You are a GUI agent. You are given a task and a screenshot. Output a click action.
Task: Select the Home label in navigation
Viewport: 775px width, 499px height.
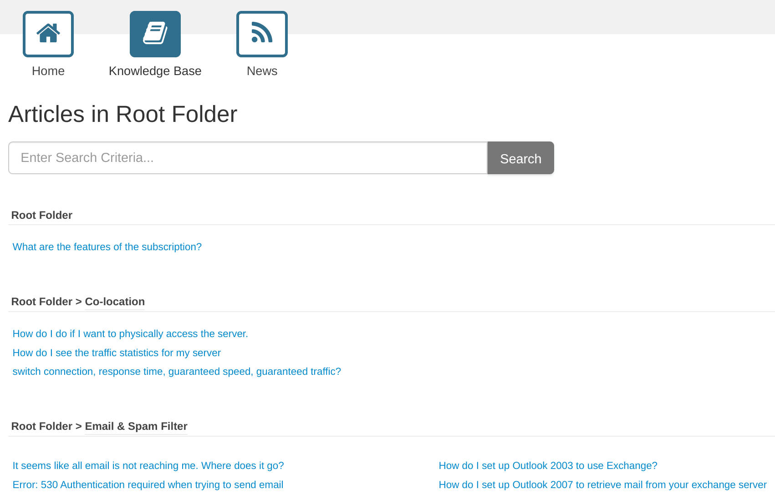(48, 71)
